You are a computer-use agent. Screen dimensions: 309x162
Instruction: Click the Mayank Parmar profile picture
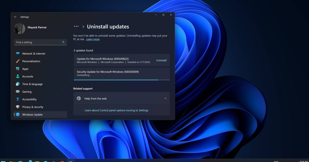[x=20, y=29]
